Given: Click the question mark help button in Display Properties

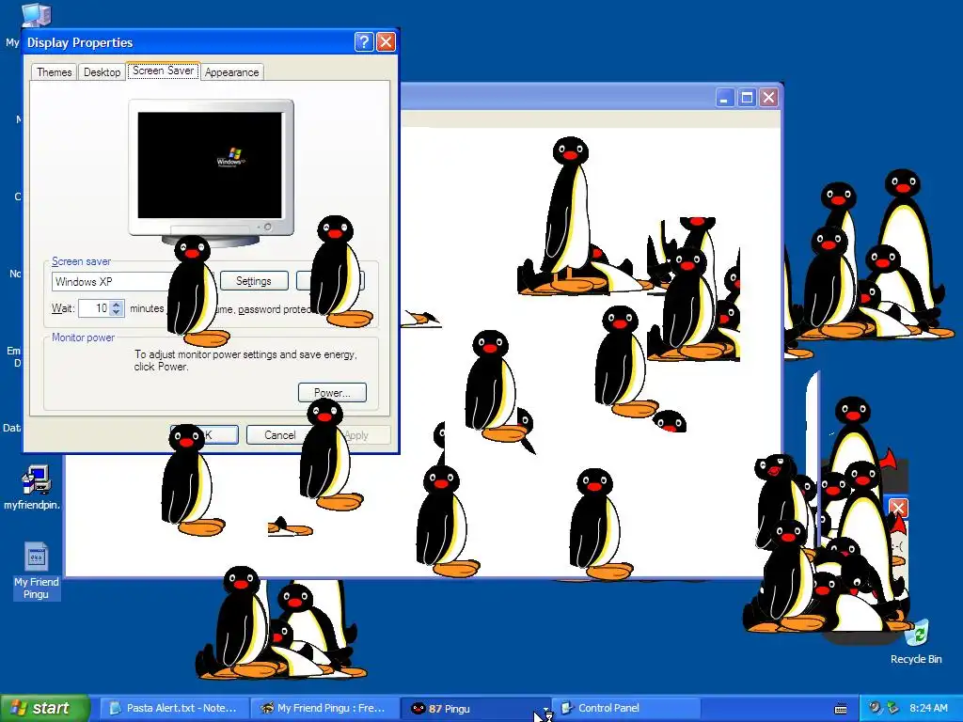Looking at the screenshot, I should [x=364, y=41].
